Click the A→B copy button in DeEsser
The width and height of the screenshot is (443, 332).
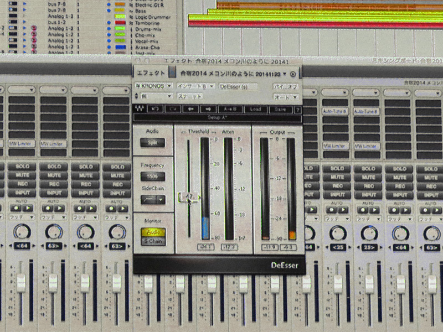click(x=230, y=109)
